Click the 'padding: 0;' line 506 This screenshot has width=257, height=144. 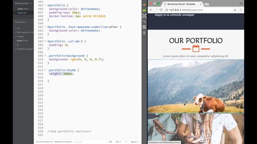click(x=59, y=45)
